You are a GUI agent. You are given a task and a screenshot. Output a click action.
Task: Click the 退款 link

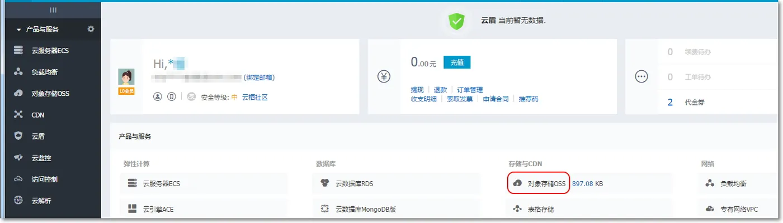click(440, 90)
